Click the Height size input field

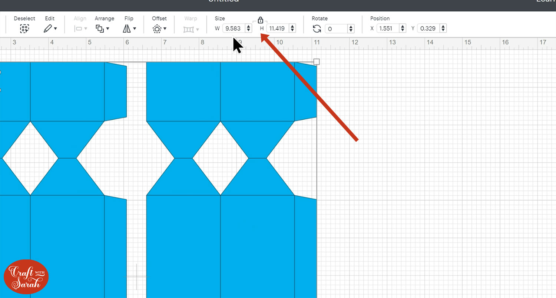tap(277, 29)
